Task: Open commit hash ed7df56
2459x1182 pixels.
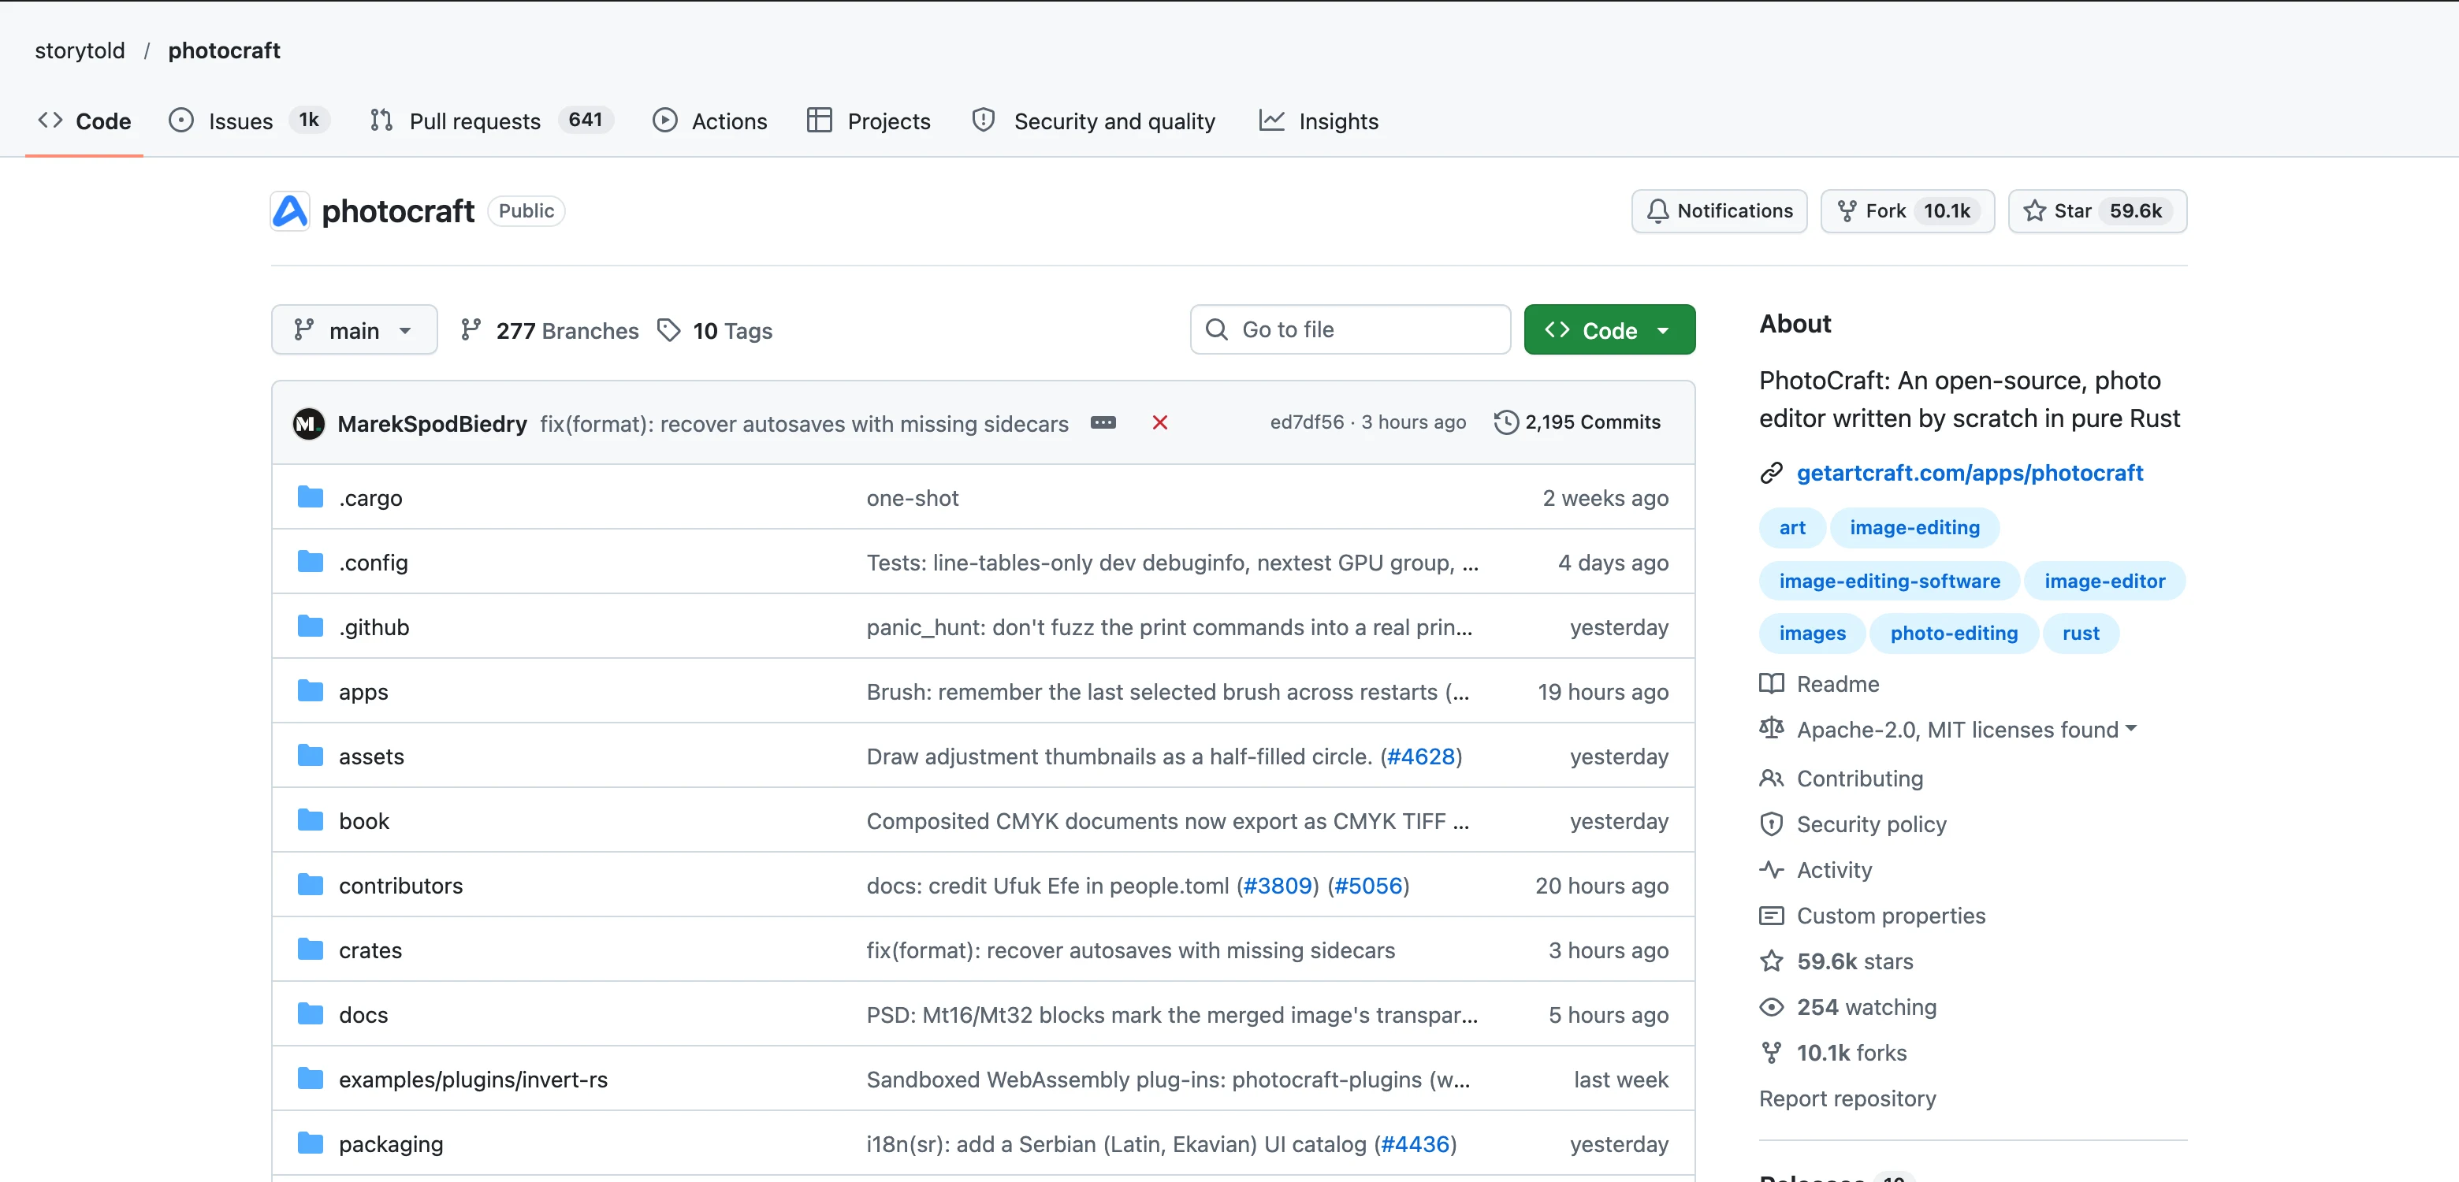Action: [x=1306, y=422]
